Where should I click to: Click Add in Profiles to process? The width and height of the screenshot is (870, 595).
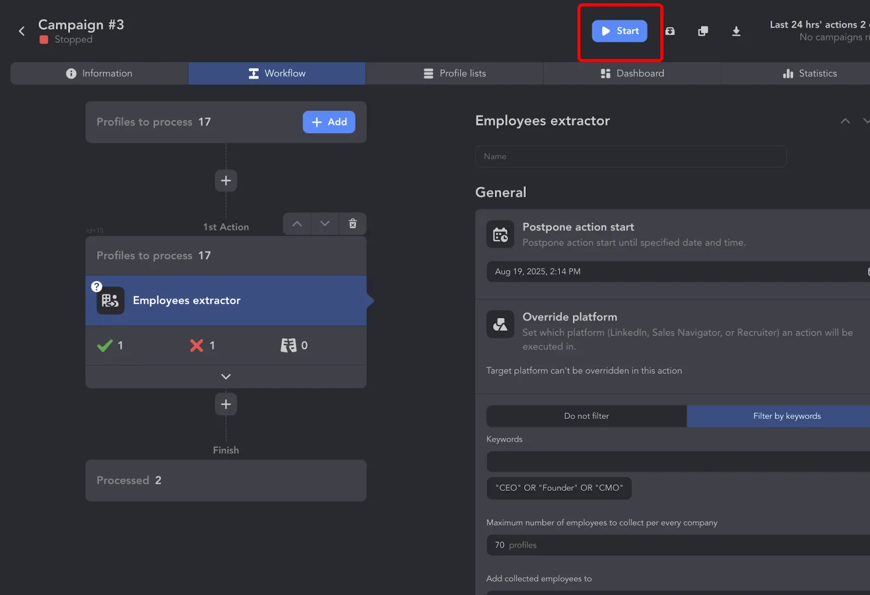[329, 122]
